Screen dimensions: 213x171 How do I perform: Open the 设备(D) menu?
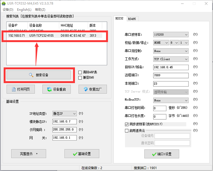8,10
